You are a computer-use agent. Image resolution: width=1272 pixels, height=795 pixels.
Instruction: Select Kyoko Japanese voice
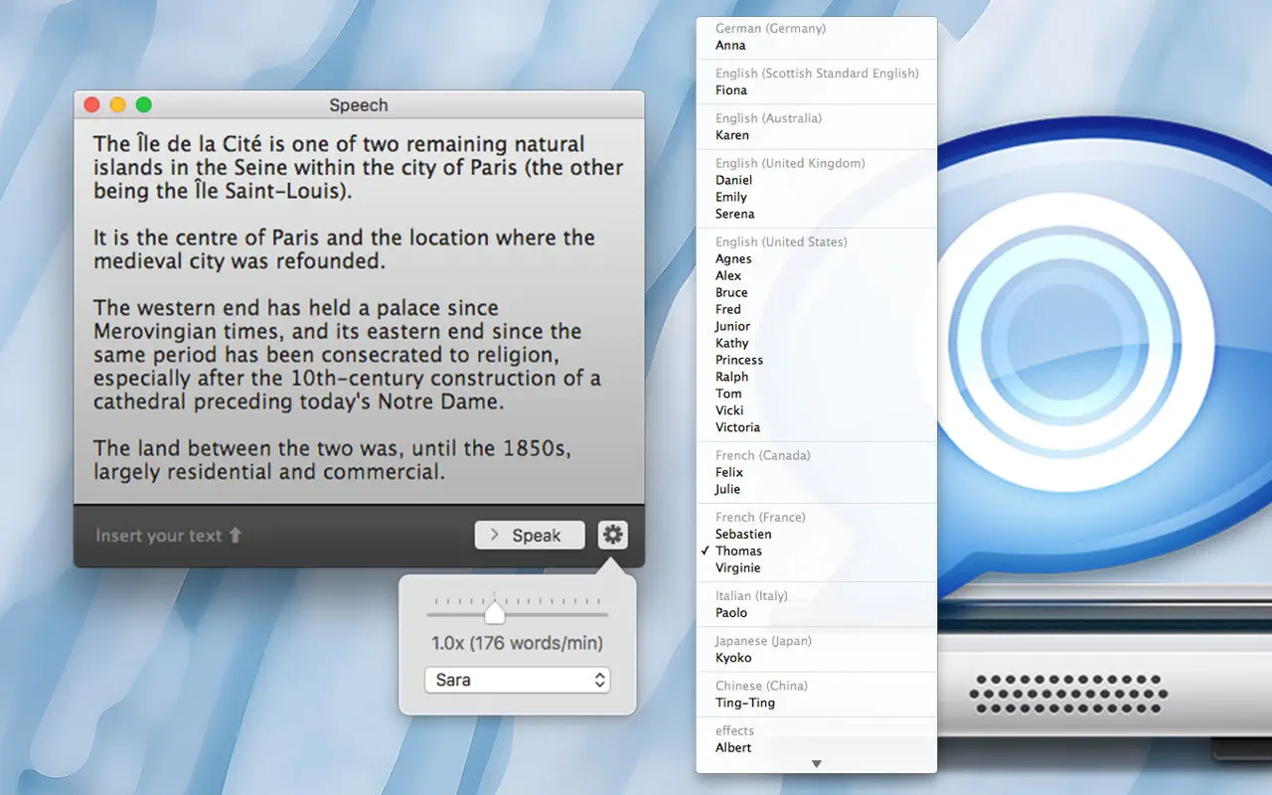click(x=733, y=657)
